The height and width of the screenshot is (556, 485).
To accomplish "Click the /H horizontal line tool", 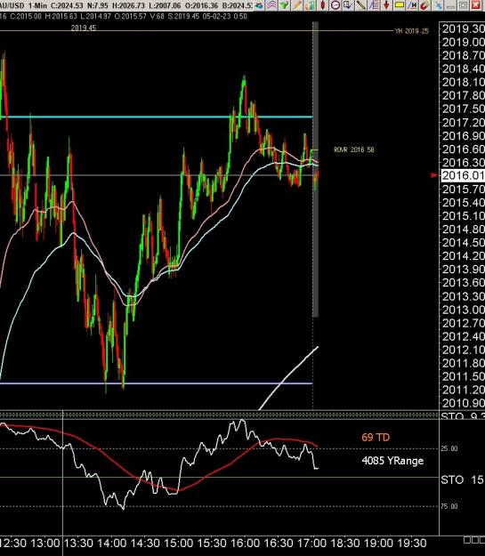I will click(412, 5).
